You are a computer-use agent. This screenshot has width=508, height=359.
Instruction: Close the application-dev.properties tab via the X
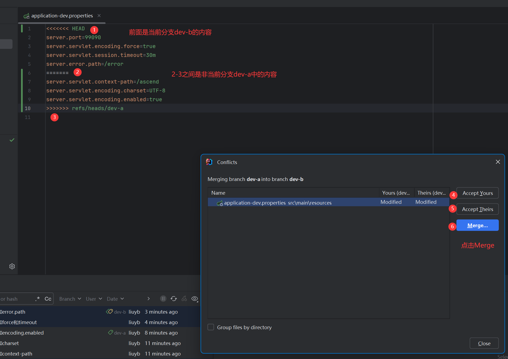pyautogui.click(x=99, y=16)
